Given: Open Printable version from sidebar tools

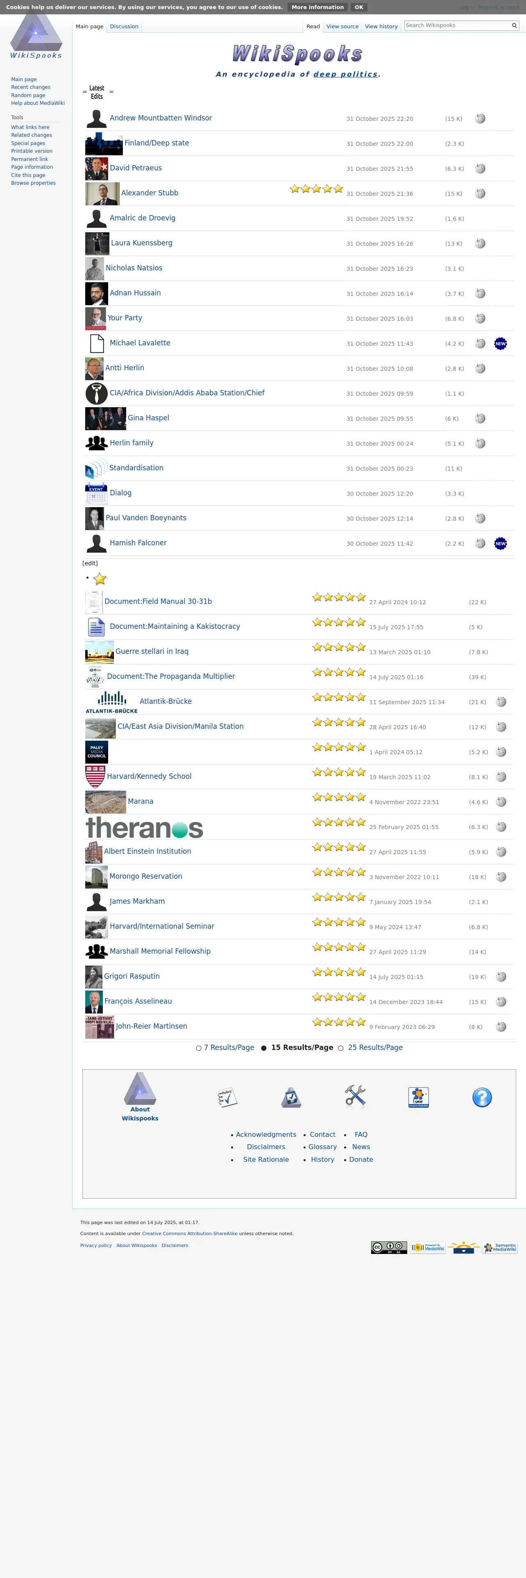Looking at the screenshot, I should [32, 151].
